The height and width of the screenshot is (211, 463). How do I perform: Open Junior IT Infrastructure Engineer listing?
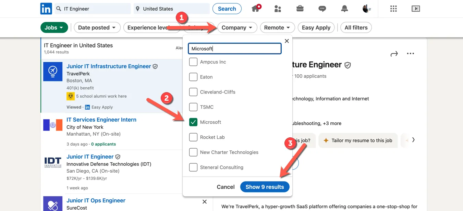point(109,66)
